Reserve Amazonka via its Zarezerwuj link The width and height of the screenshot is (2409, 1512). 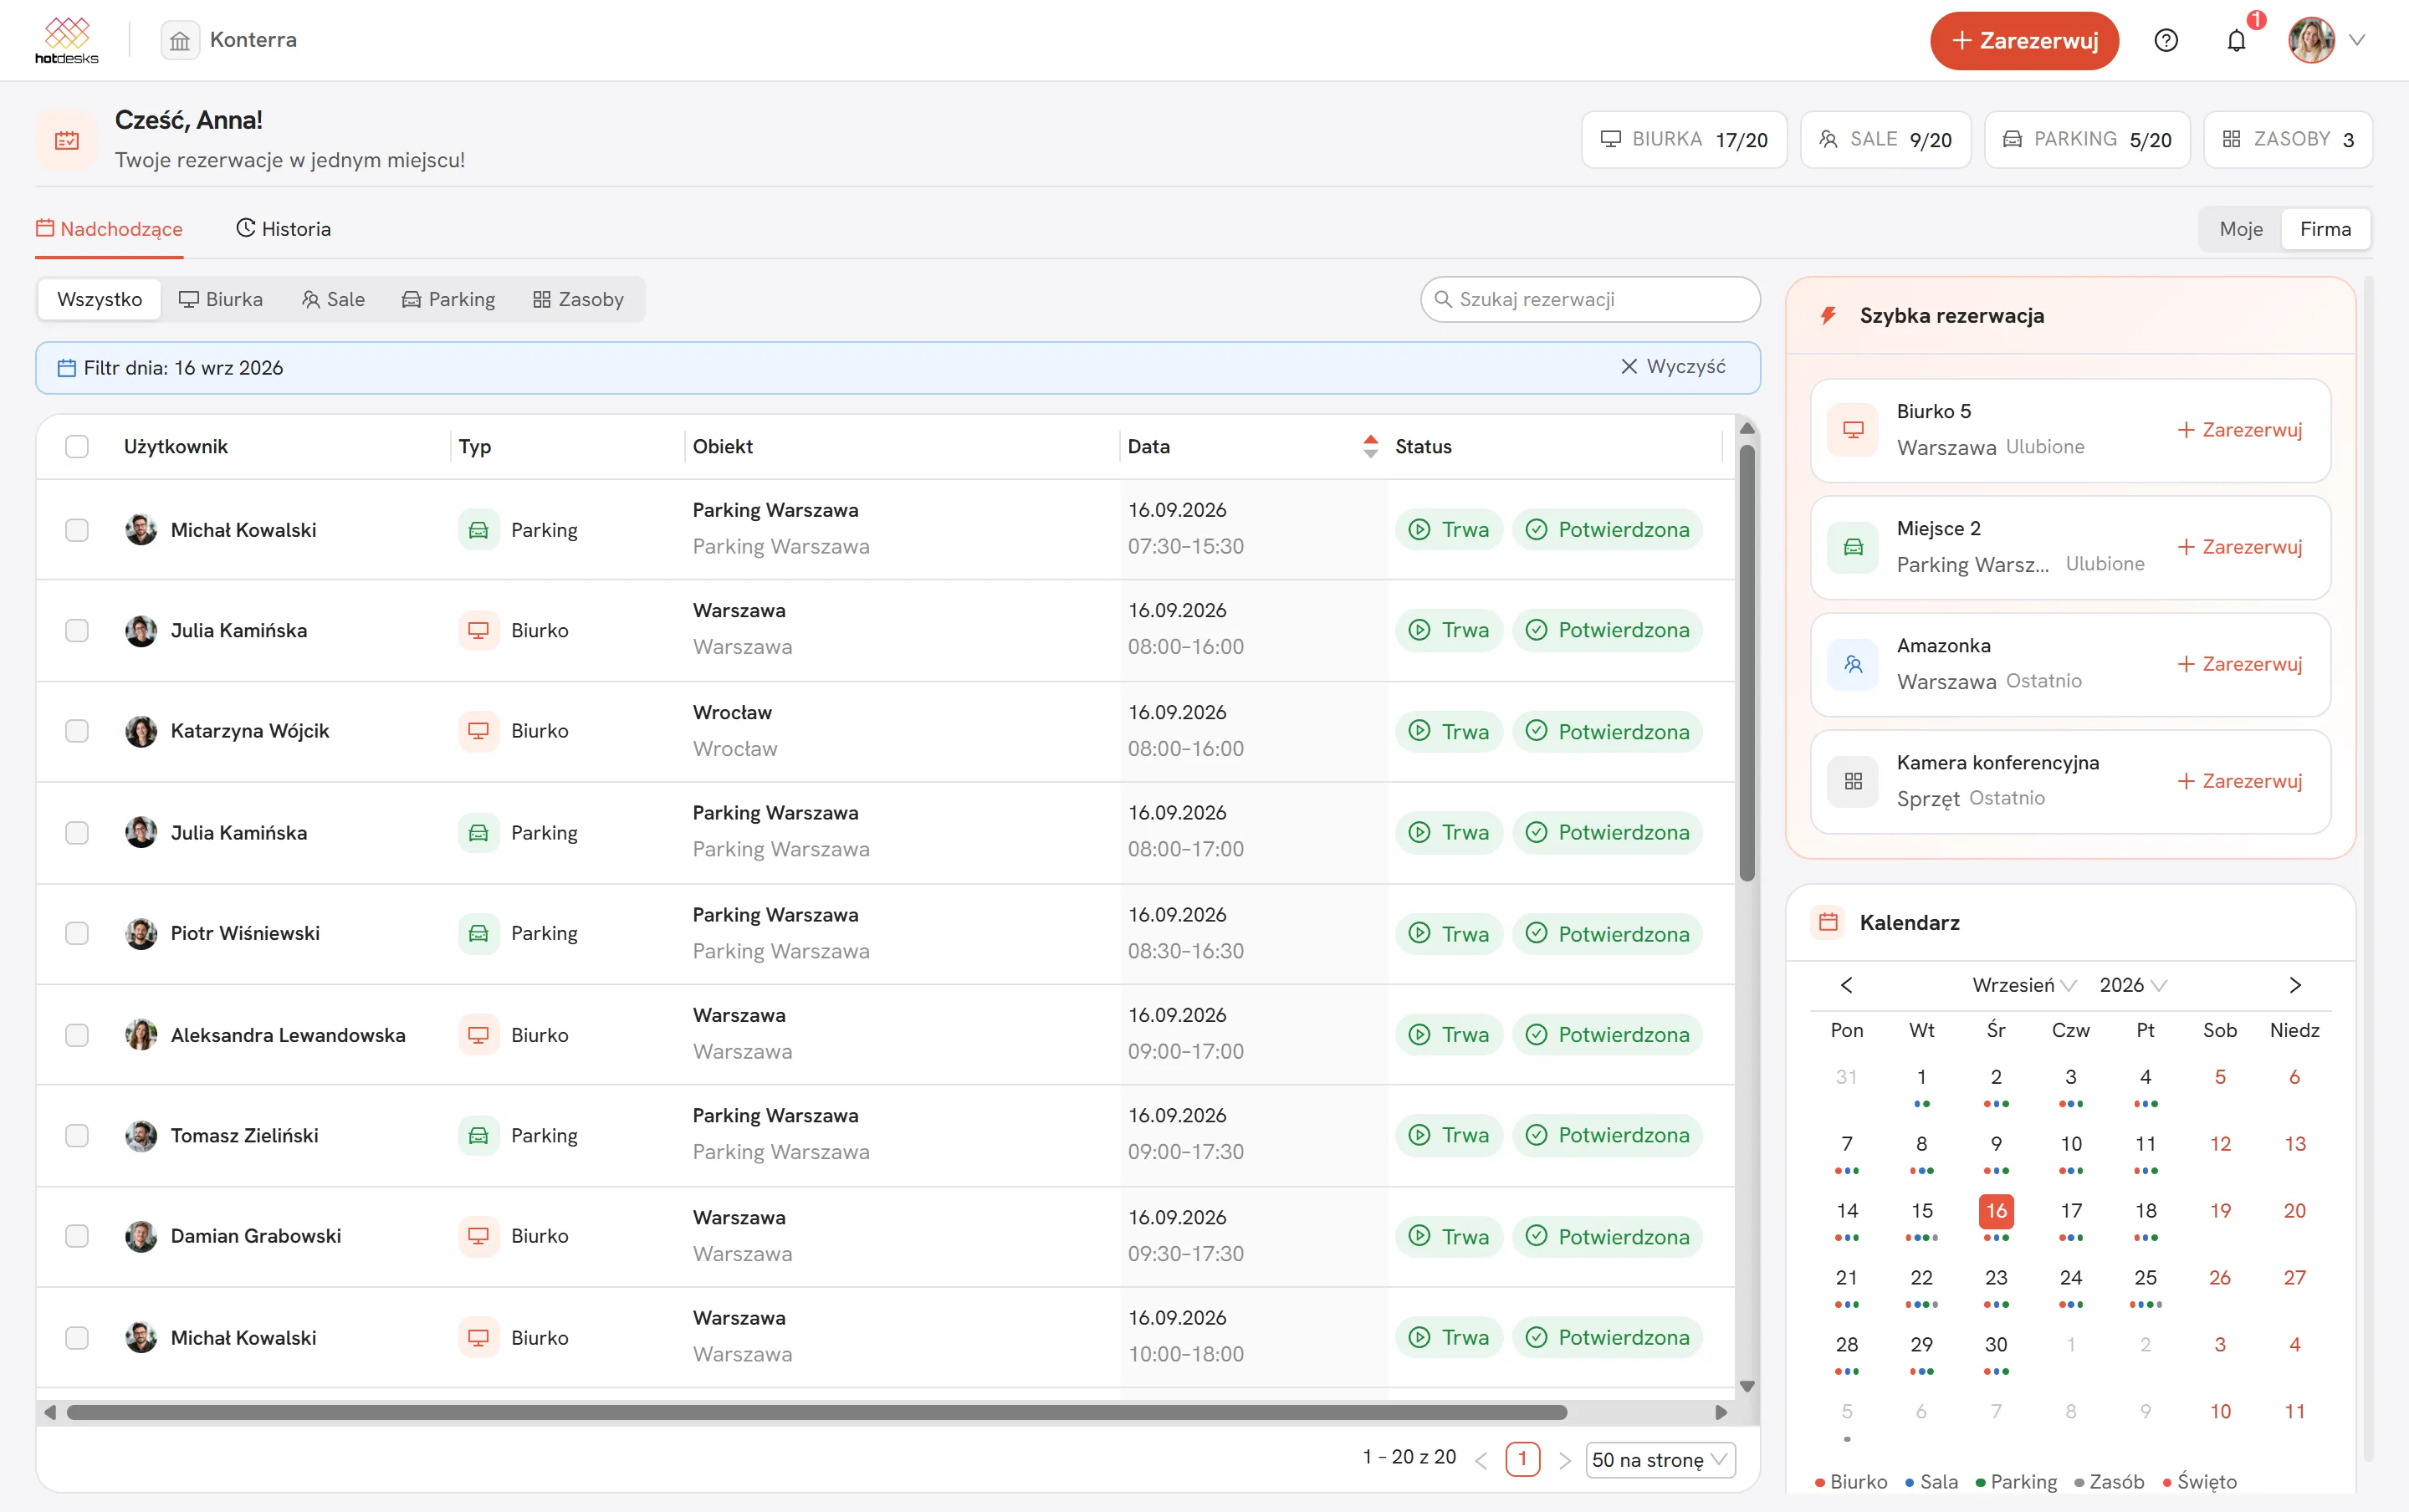tap(2240, 664)
